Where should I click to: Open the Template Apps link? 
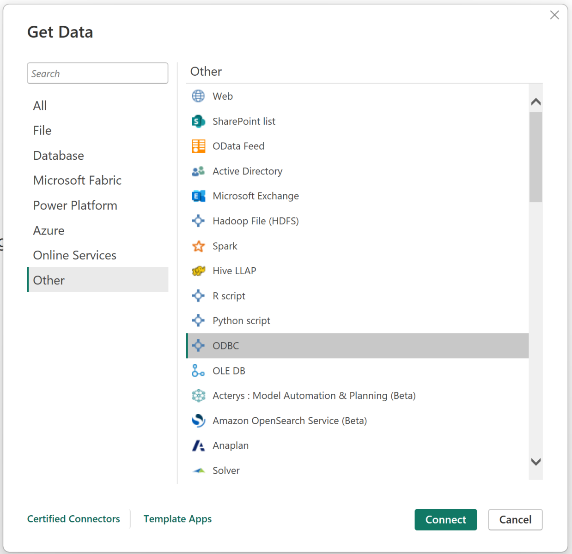[177, 519]
